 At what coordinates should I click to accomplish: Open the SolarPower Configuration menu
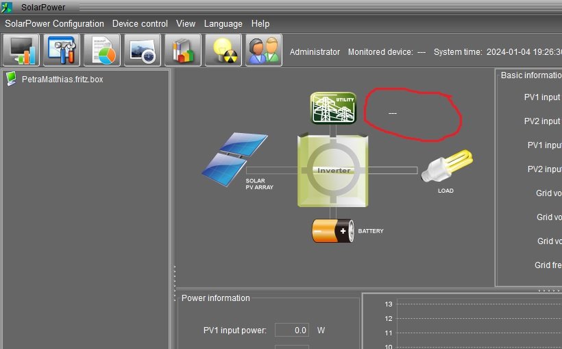(55, 23)
